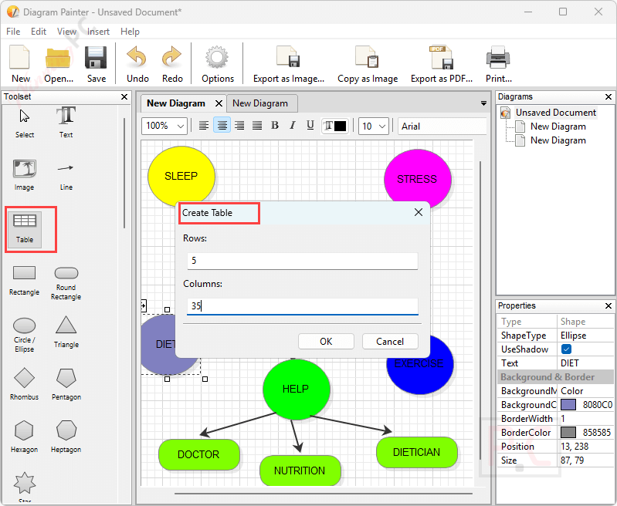Screen dimensions: 617x506
Task: Click the BorderWidth value 1
Action: (x=585, y=419)
